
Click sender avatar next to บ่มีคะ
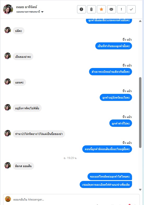[x=8, y=30]
